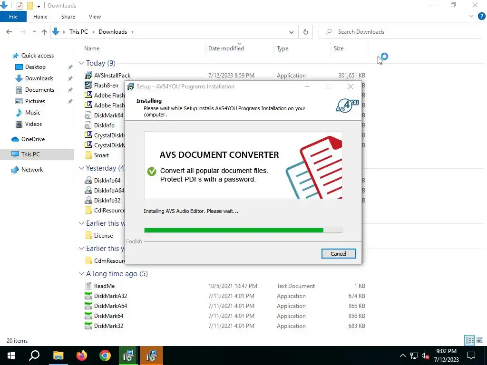This screenshot has height=365, width=487.
Task: Select the DiskMarkA32 application icon
Action: click(x=88, y=296)
